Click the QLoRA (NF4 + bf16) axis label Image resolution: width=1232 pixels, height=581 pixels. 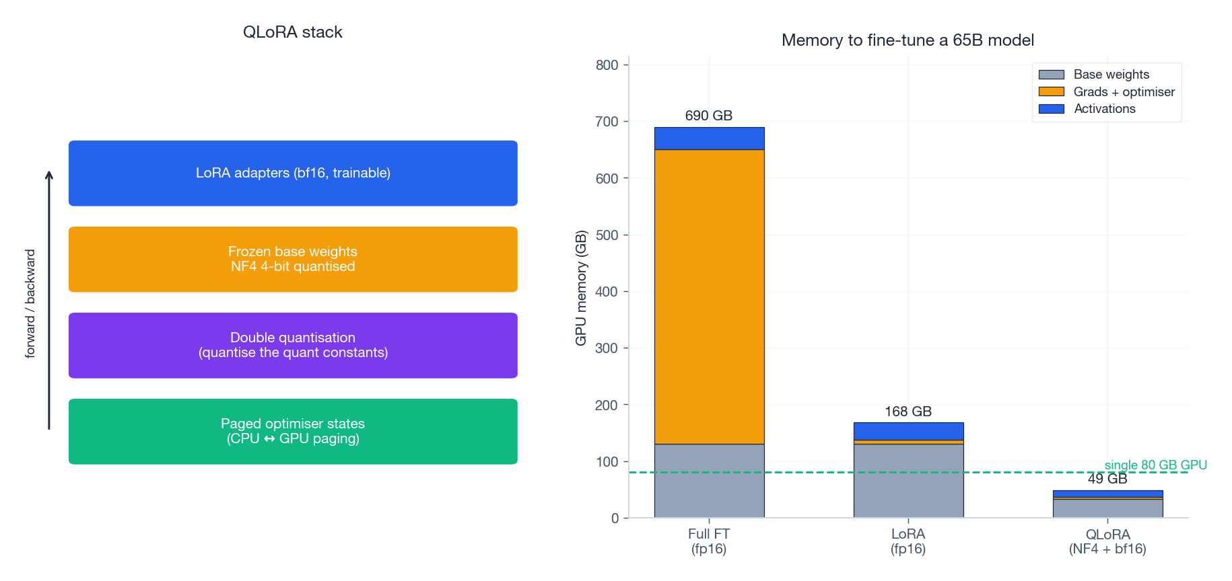click(x=1107, y=542)
